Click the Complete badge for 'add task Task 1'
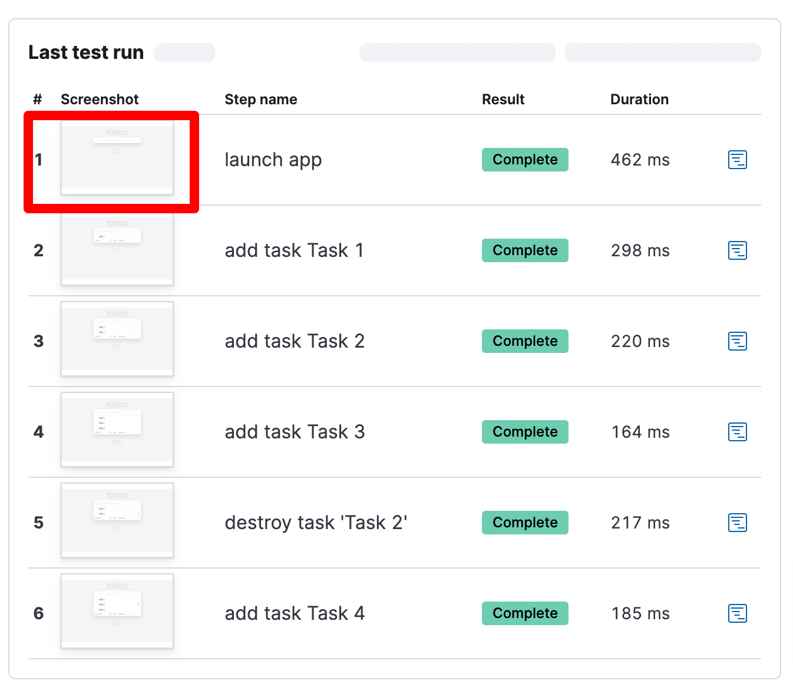The width and height of the screenshot is (793, 687). click(525, 250)
